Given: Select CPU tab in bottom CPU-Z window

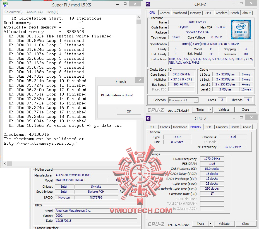Looking at the screenshot, I should pyautogui.click(x=152, y=127).
